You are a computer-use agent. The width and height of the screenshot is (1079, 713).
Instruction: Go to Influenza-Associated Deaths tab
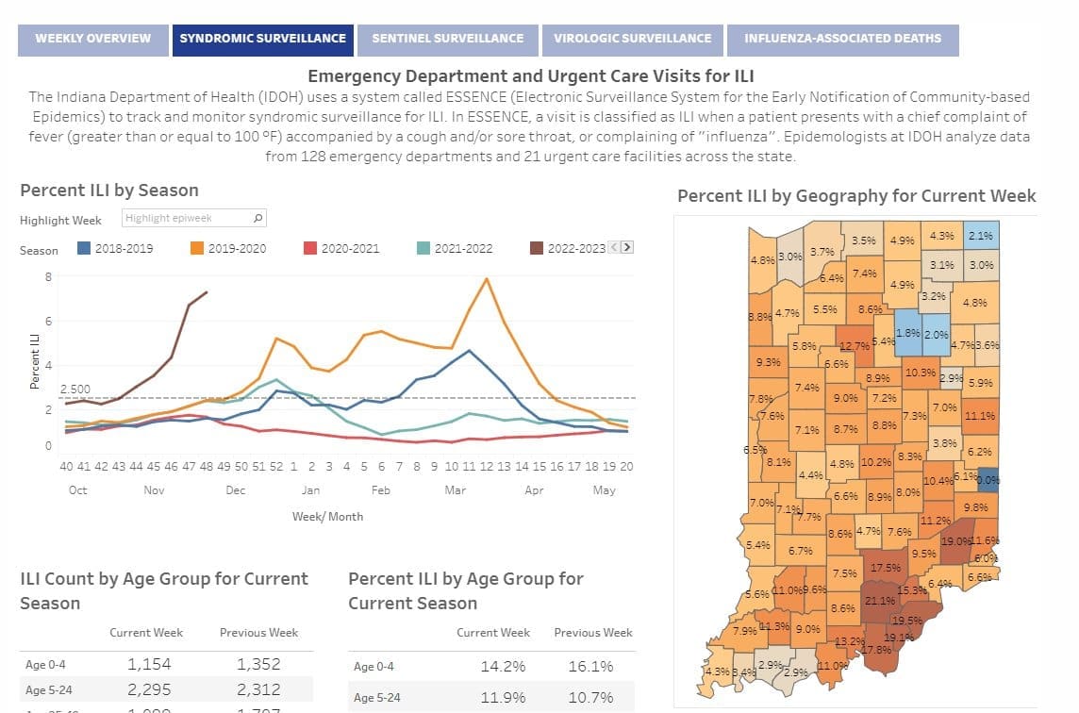pyautogui.click(x=842, y=40)
